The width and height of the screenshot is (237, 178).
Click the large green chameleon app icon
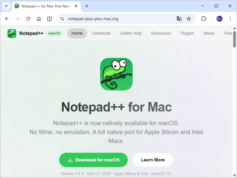(116, 74)
